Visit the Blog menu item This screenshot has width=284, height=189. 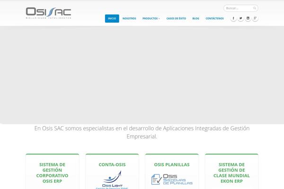click(x=195, y=18)
